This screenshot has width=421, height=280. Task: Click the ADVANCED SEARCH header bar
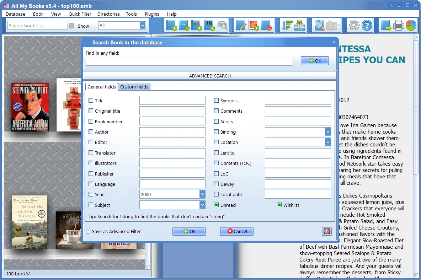(x=210, y=76)
